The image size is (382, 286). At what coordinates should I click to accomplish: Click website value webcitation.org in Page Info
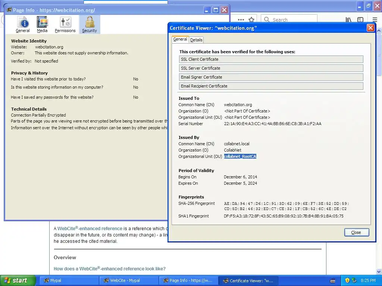pos(49,47)
